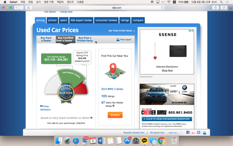Open the Recently Viewed Cars link
Screen dimensions: 233x146
point(134,133)
